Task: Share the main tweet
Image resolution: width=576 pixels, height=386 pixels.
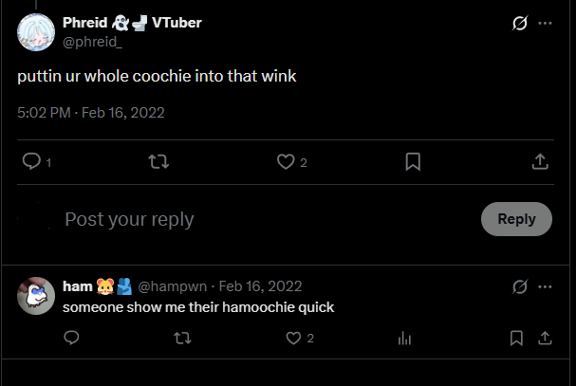Action: [x=540, y=161]
